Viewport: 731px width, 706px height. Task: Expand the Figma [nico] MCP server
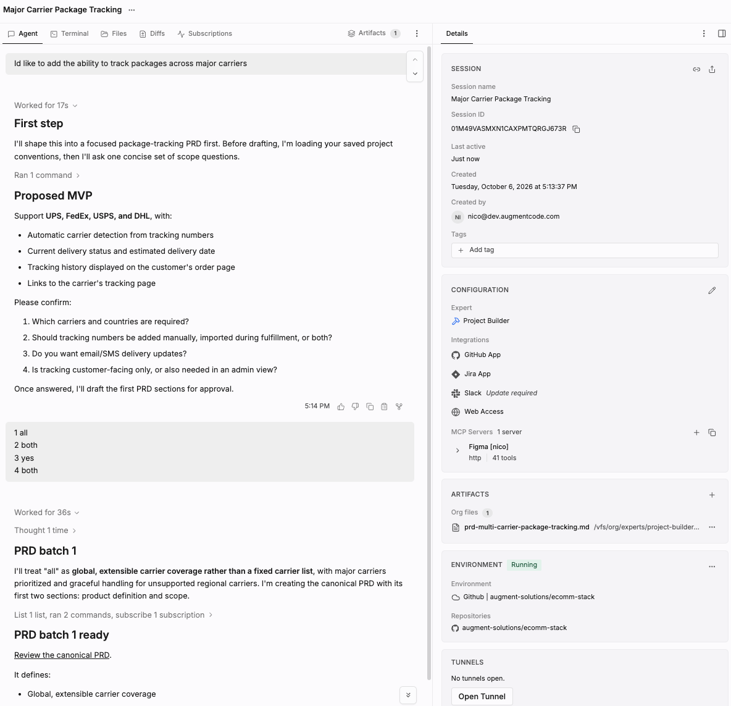[x=457, y=450]
